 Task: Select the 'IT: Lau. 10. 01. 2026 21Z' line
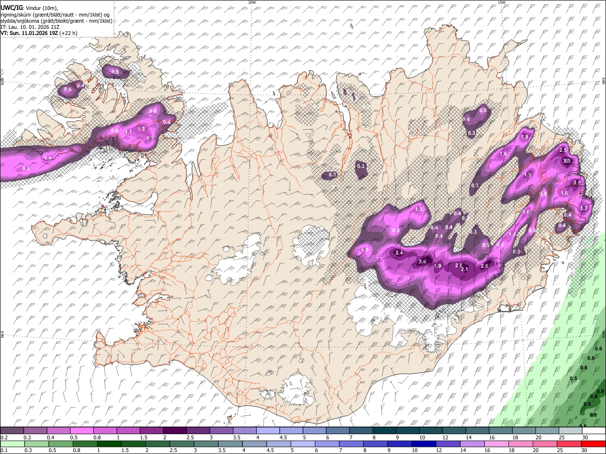coord(29,27)
